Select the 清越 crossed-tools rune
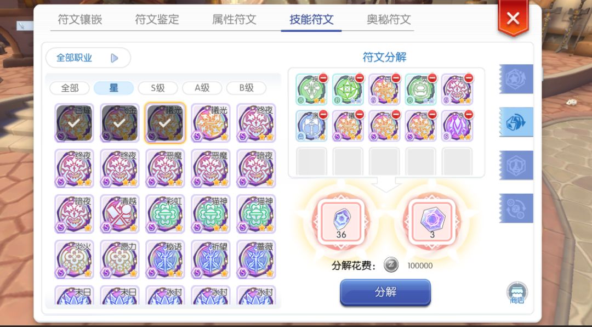 click(x=119, y=214)
